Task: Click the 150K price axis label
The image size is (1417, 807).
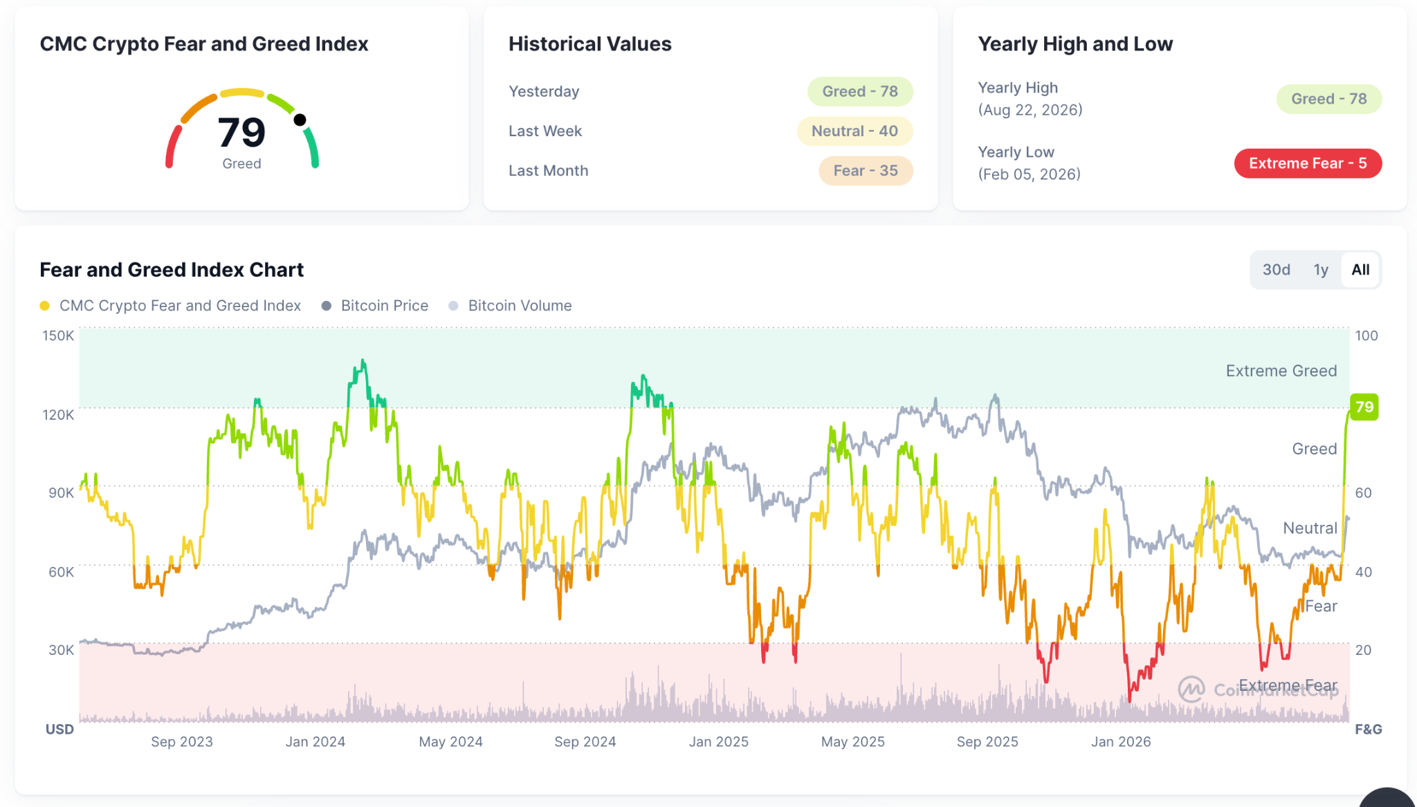Action: [x=58, y=335]
